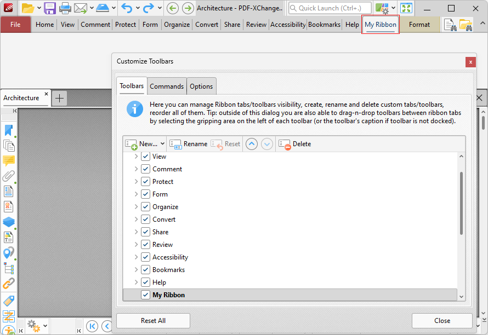Open the Layers pane from the sidebar

(9, 222)
